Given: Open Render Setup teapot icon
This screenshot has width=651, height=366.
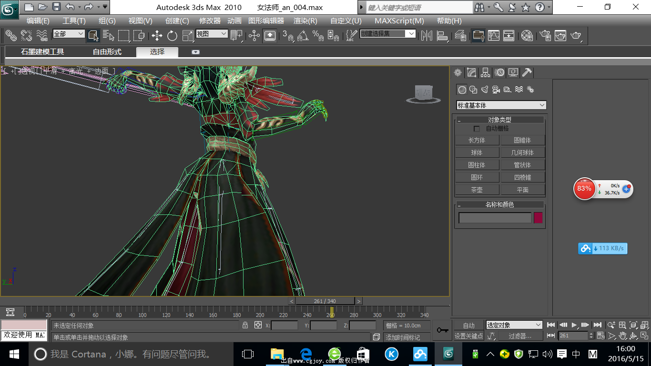Looking at the screenshot, I should (x=545, y=35).
